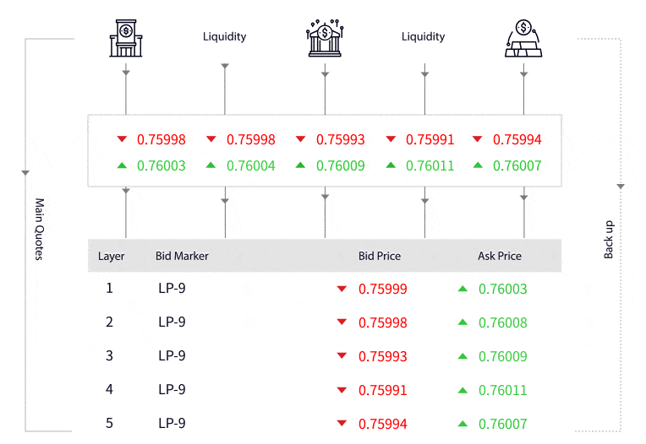Click bid price 0.75994 in layer 5 row
The width and height of the screenshot is (646, 444).
pyautogui.click(x=382, y=424)
